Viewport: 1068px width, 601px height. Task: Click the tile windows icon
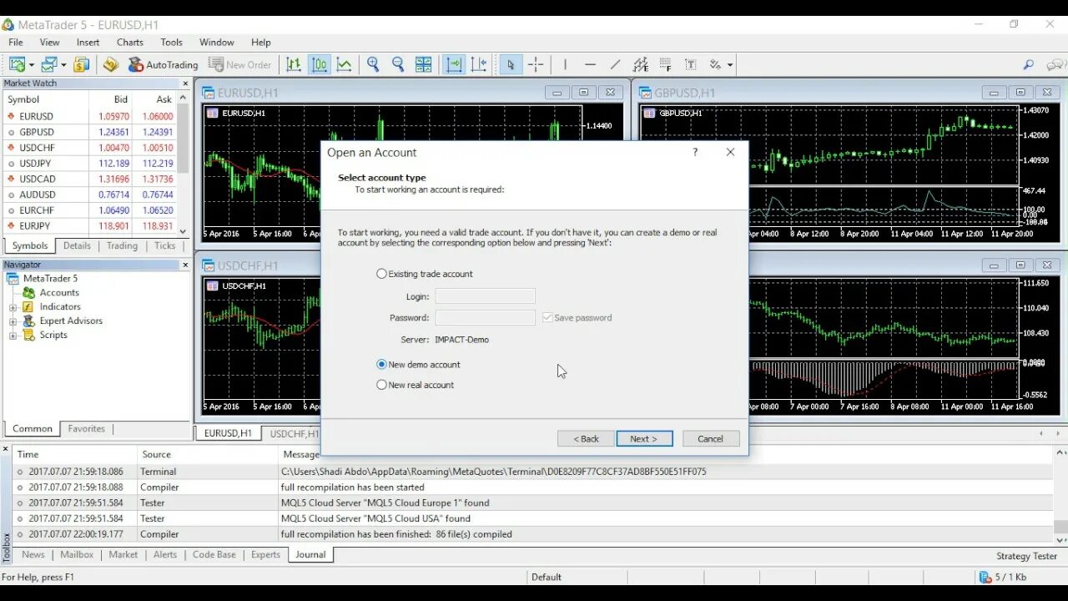pyautogui.click(x=424, y=64)
